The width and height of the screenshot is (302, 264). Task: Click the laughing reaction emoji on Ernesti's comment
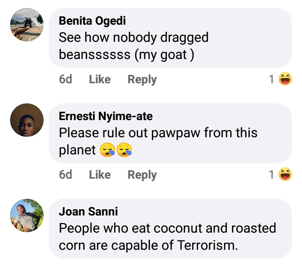coord(285,174)
